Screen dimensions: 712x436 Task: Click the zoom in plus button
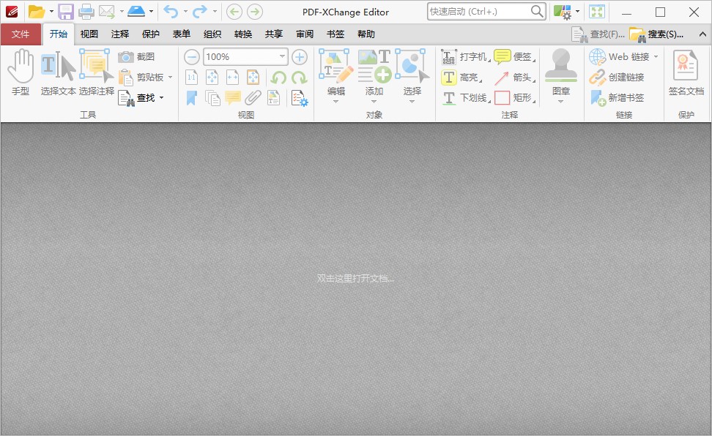[300, 57]
